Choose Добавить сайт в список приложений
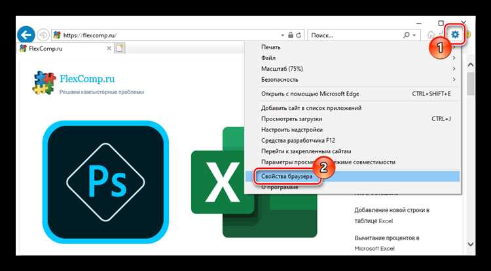Screen dimensions: 491x271 coord(352,108)
